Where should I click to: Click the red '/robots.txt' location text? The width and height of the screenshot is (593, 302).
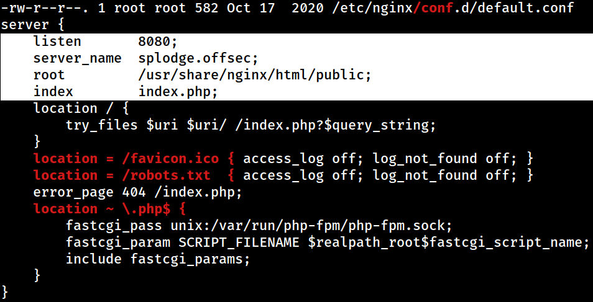pos(166,175)
